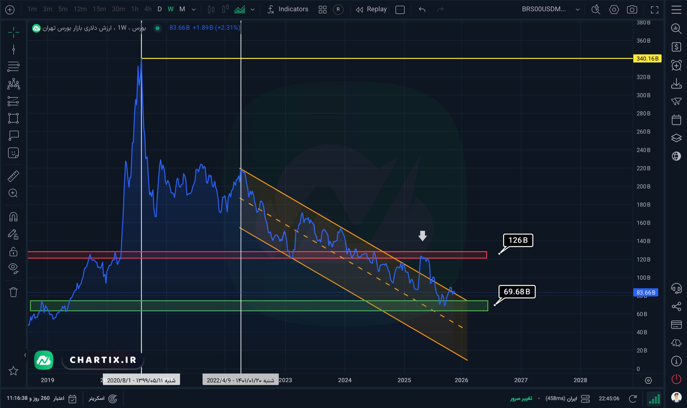Select the ruler measure tool
Image resolution: width=687 pixels, height=408 pixels.
(13, 176)
